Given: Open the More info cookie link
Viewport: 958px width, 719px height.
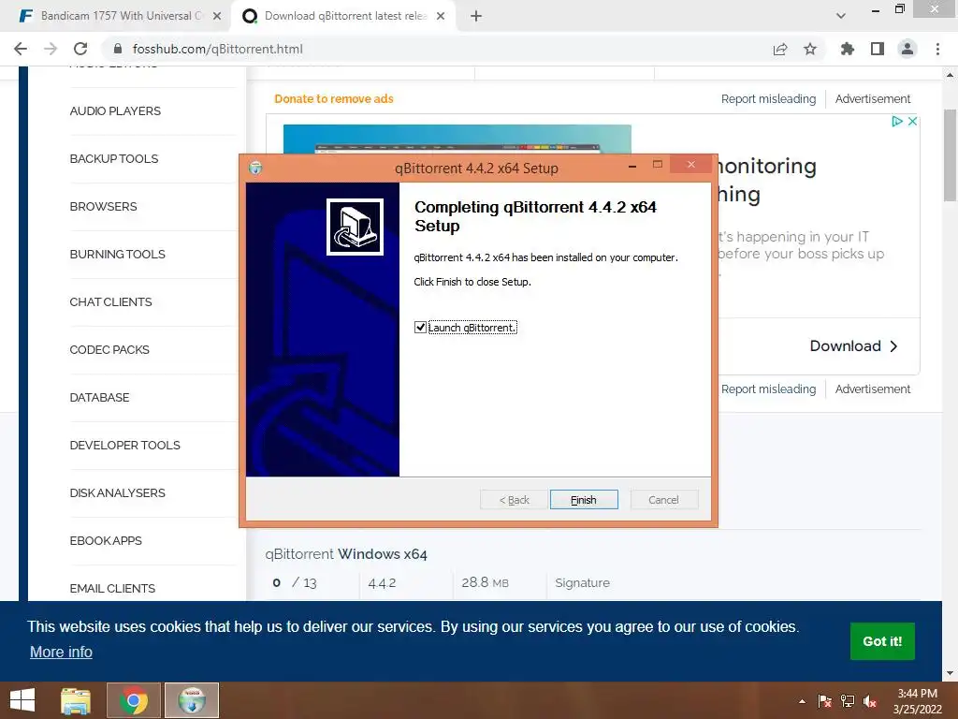Looking at the screenshot, I should click(x=61, y=652).
